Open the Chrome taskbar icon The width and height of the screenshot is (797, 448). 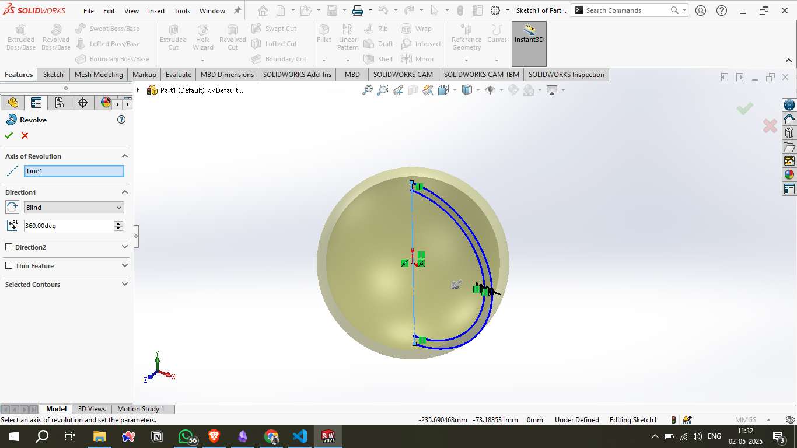(x=271, y=436)
